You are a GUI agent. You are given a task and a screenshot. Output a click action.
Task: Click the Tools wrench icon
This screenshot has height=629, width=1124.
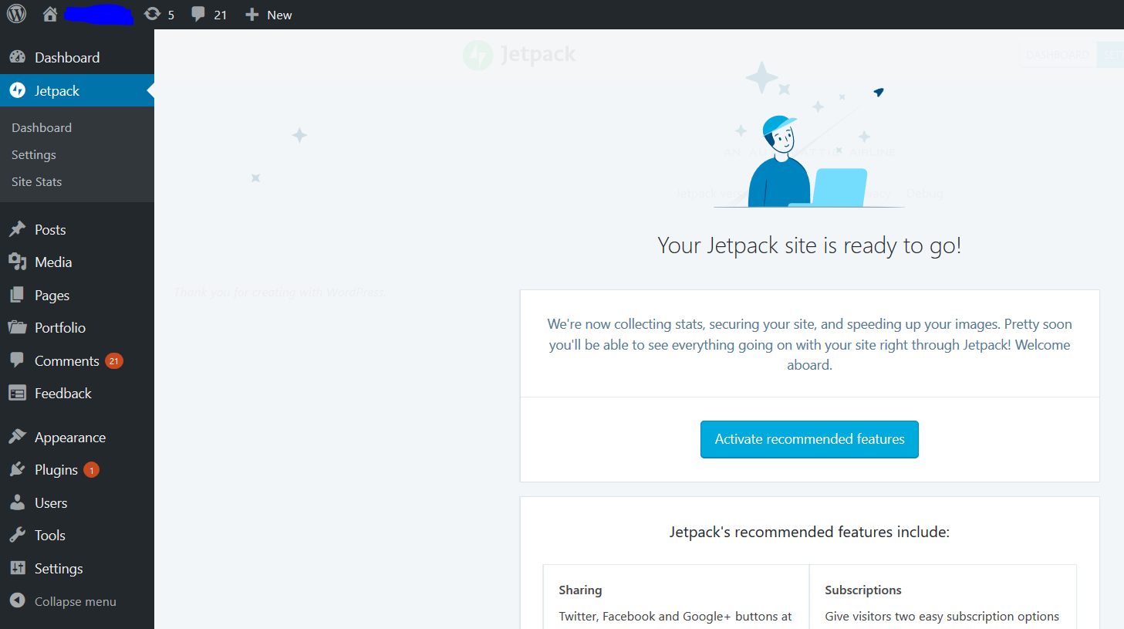(17, 535)
